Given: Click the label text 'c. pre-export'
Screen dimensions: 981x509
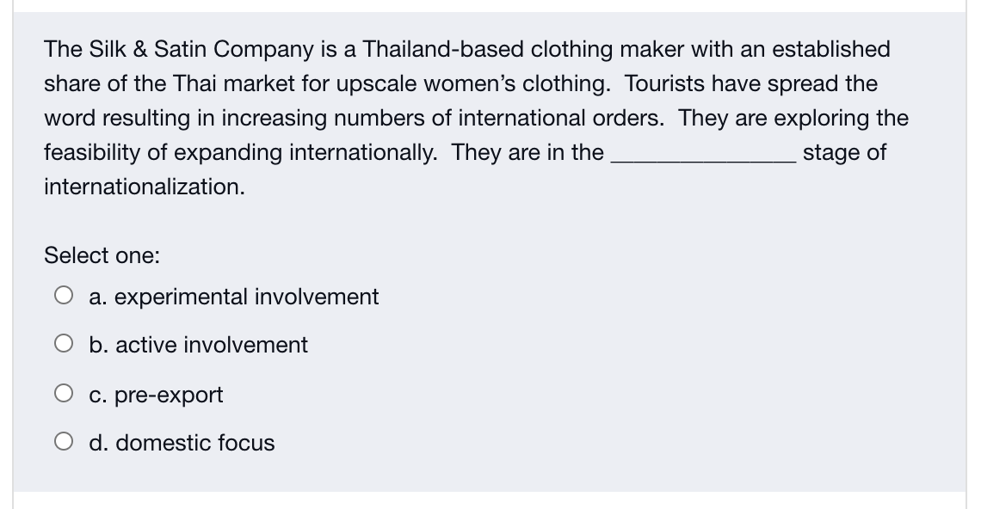Looking at the screenshot, I should (156, 395).
